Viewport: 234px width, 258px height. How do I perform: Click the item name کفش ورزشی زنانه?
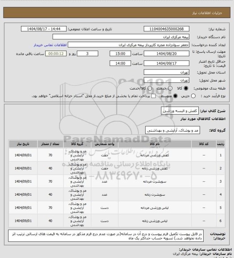155,168
